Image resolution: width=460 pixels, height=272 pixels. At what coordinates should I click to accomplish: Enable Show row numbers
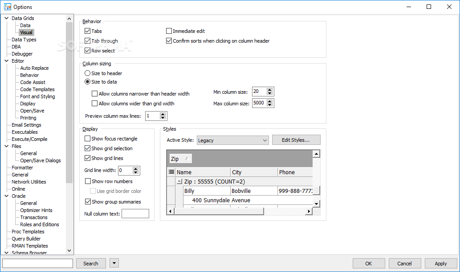[88, 181]
